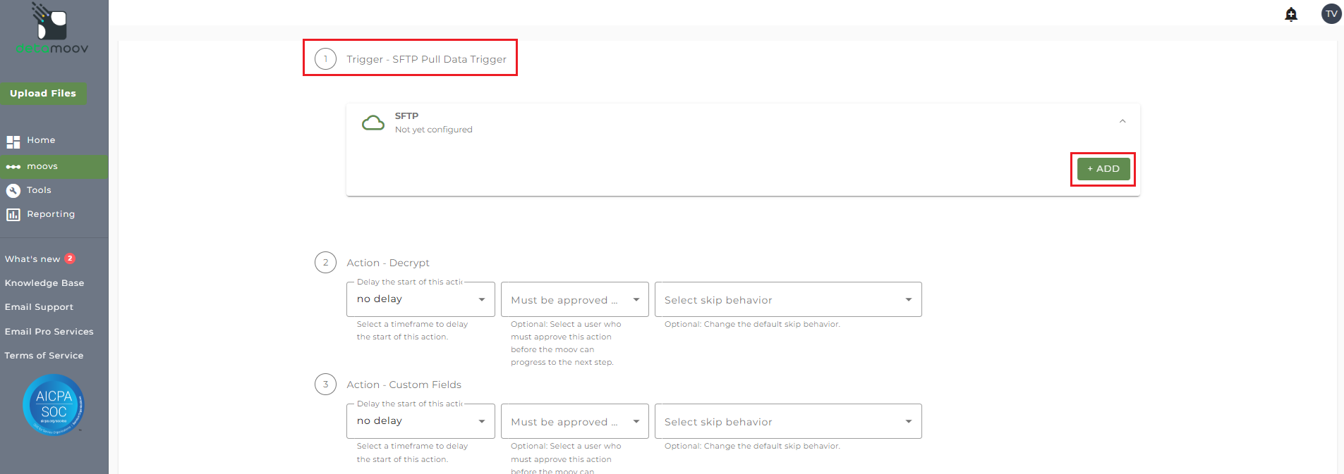Go to moovs in sidebar
The image size is (1344, 474).
[x=42, y=167]
